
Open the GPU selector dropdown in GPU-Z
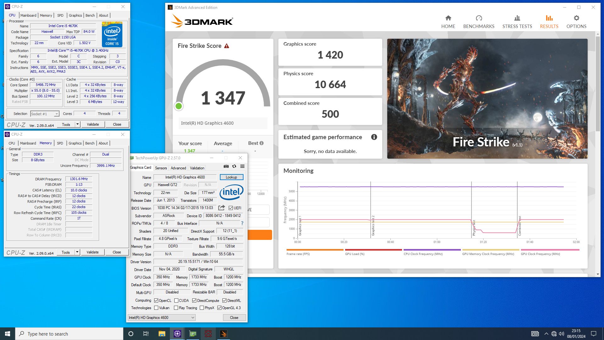[x=162, y=318]
